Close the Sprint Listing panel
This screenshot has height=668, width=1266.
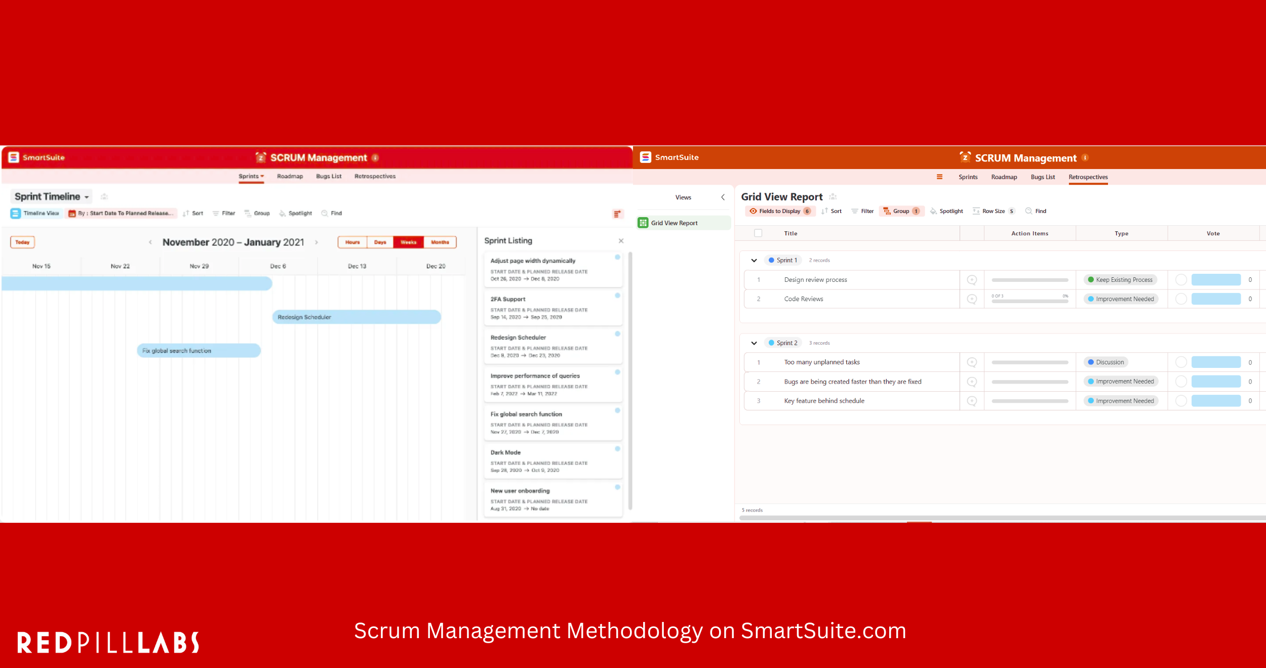click(621, 241)
